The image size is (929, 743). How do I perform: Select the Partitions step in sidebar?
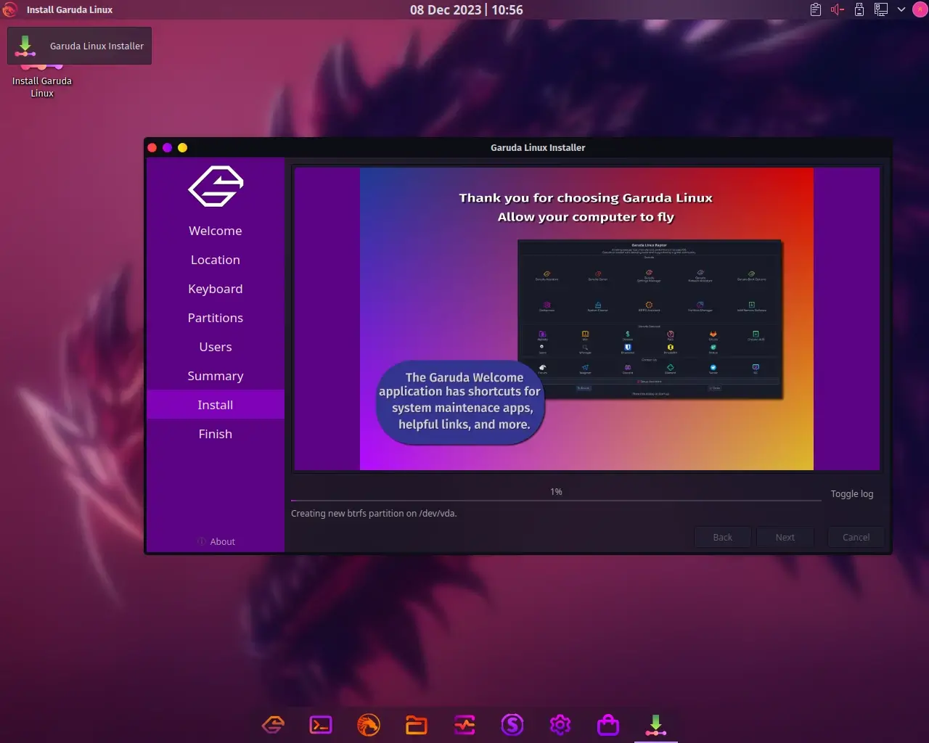pos(216,318)
